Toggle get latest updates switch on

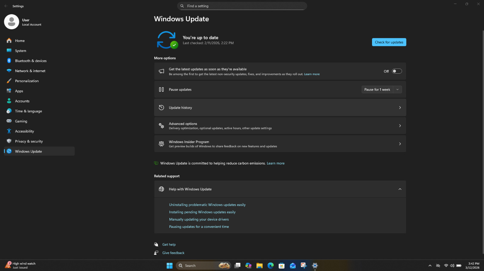(x=397, y=71)
